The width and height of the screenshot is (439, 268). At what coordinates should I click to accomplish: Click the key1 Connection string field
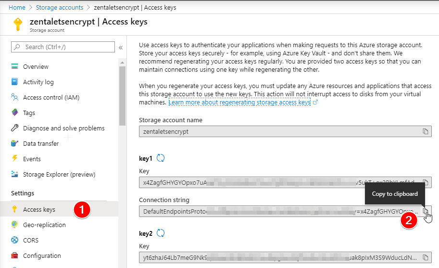pos(285,211)
